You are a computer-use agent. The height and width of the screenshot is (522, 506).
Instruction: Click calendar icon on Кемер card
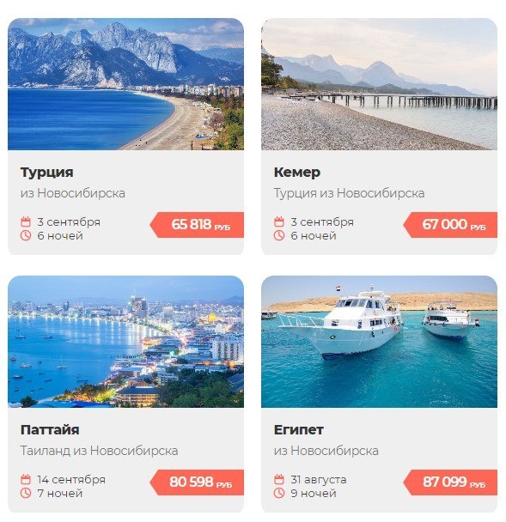point(279,222)
